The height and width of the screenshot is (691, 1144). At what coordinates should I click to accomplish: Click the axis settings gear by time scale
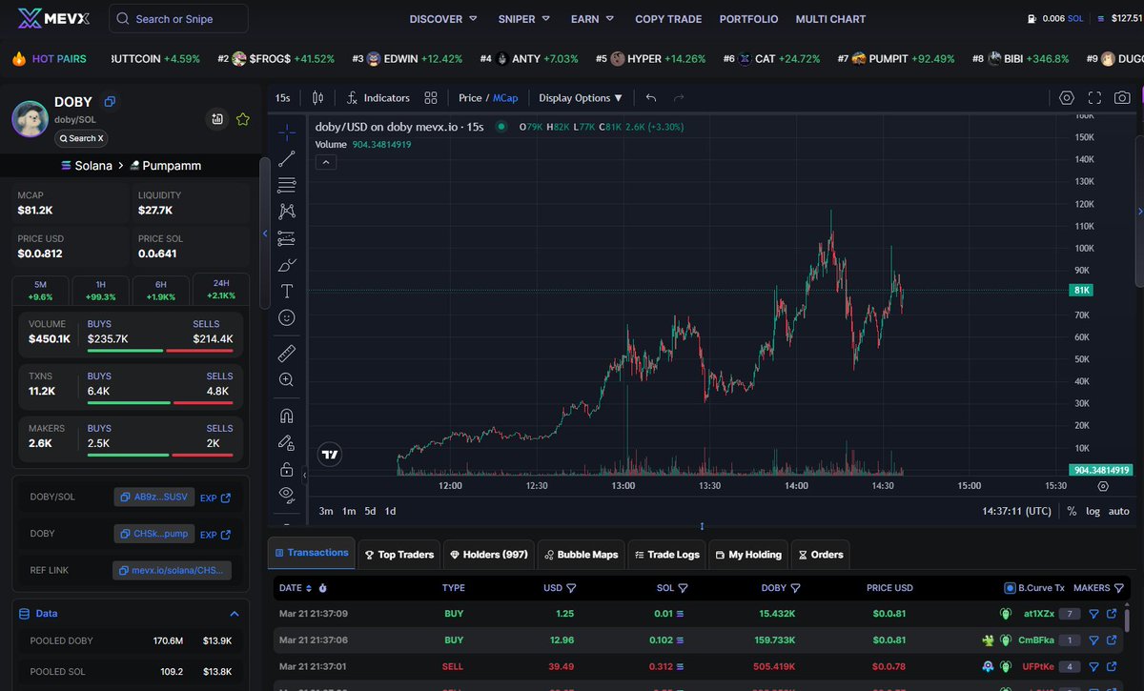pos(1103,485)
